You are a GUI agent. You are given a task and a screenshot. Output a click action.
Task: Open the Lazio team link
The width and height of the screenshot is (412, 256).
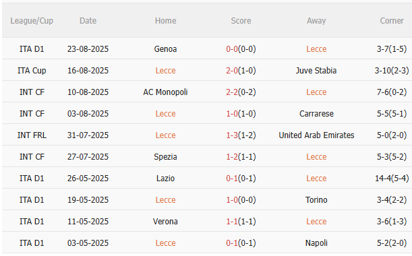tap(165, 179)
